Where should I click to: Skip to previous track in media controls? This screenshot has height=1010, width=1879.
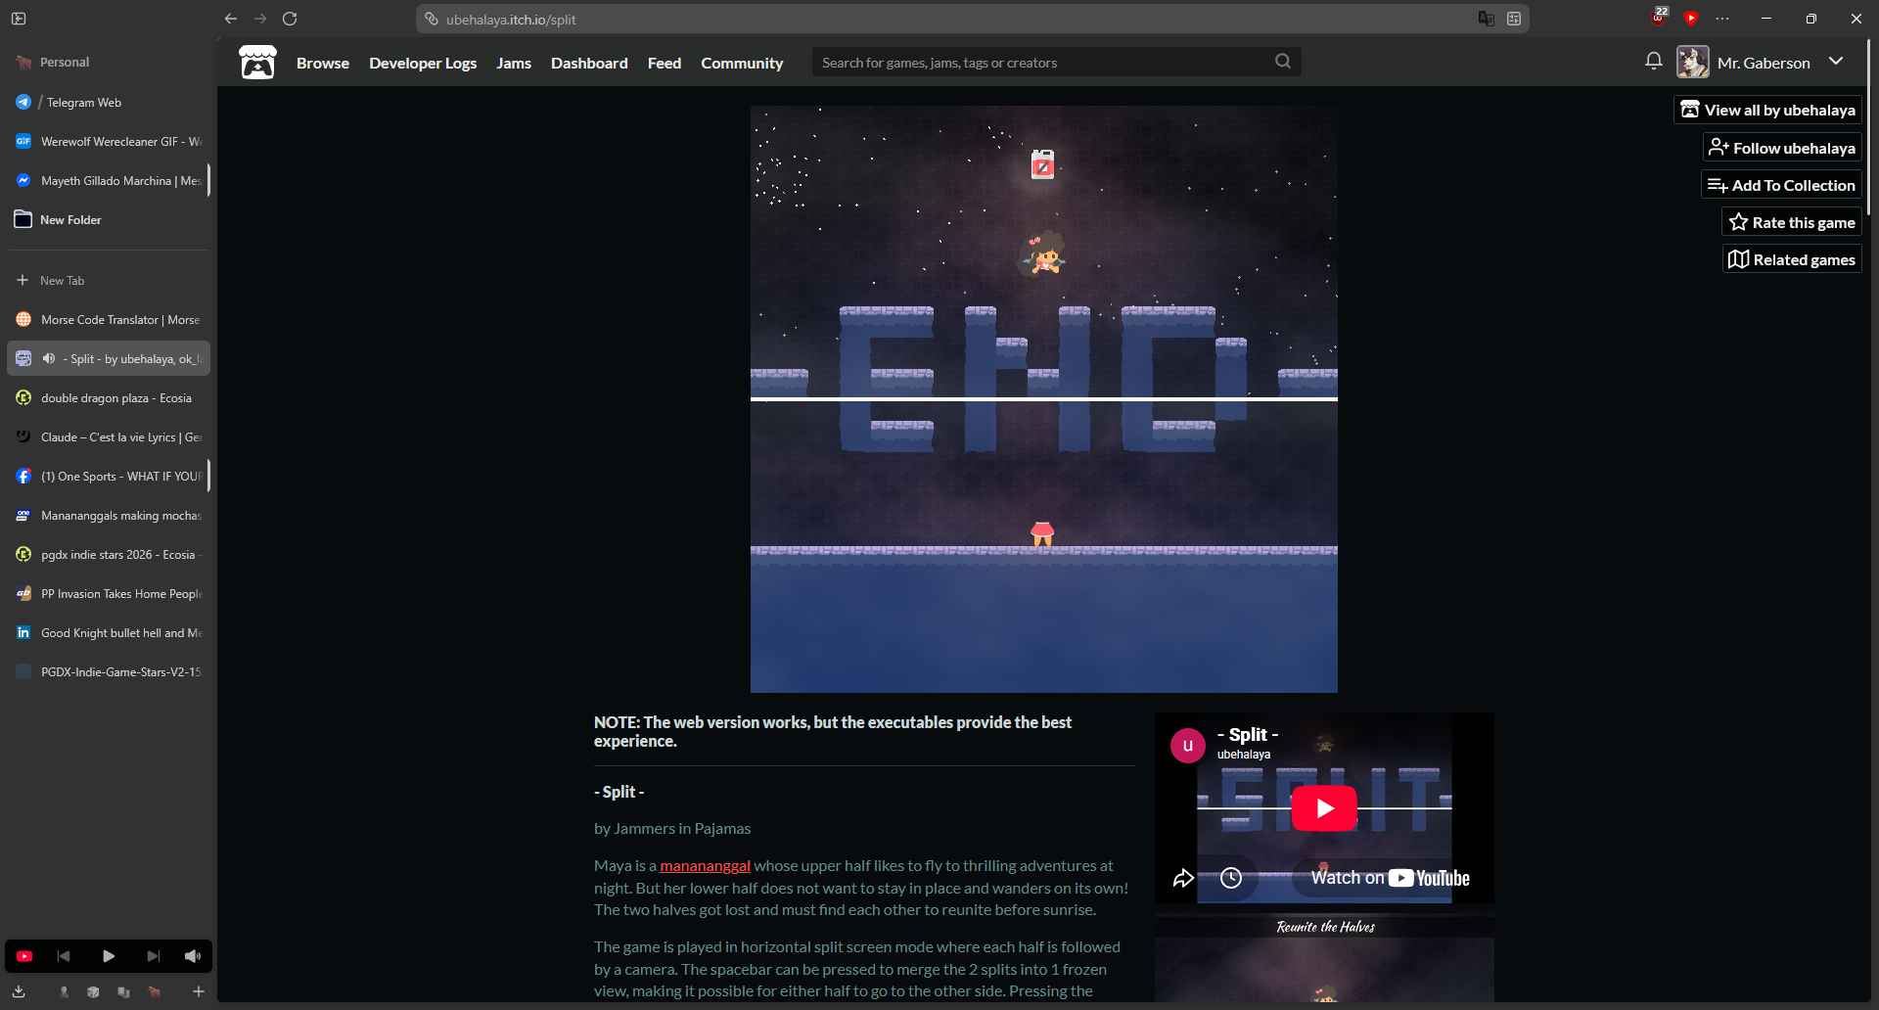click(64, 956)
